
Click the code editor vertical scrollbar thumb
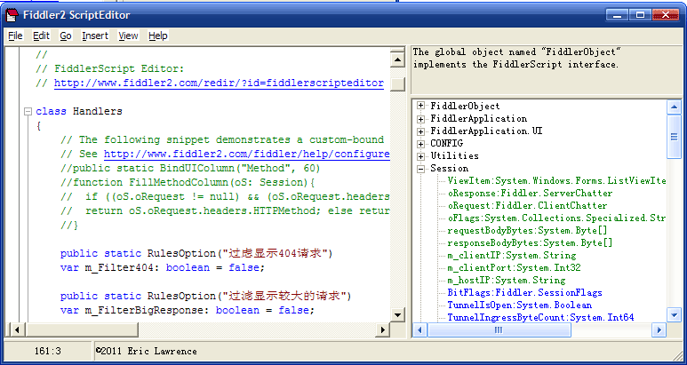(397, 84)
